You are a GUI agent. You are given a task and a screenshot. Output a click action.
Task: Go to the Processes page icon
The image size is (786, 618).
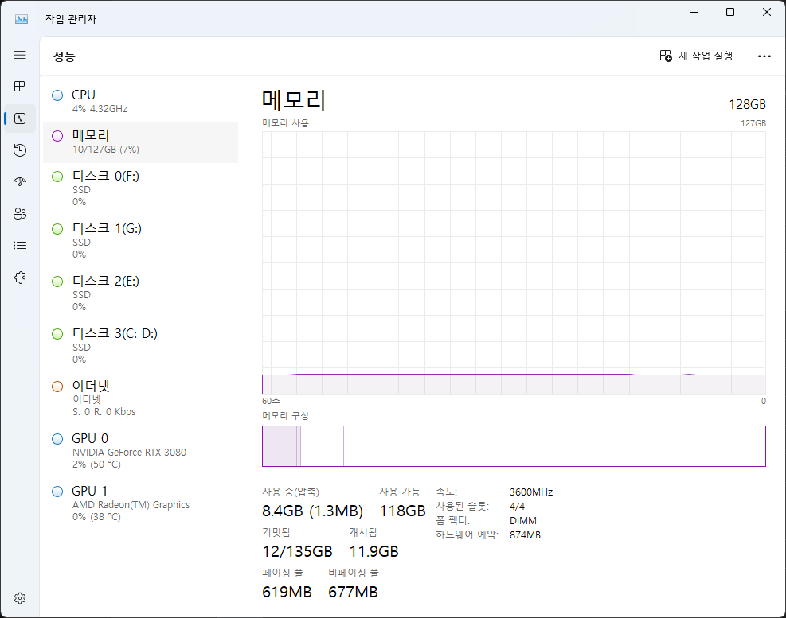pyautogui.click(x=20, y=87)
